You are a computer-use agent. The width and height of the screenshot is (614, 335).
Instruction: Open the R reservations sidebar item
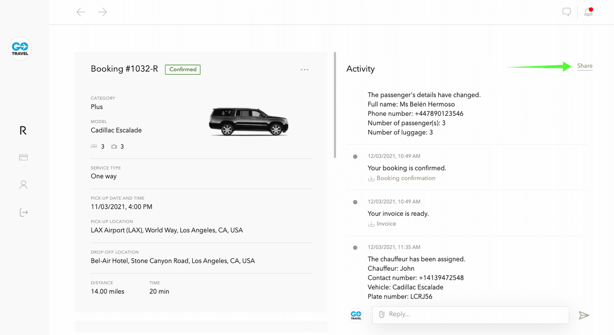pyautogui.click(x=23, y=131)
